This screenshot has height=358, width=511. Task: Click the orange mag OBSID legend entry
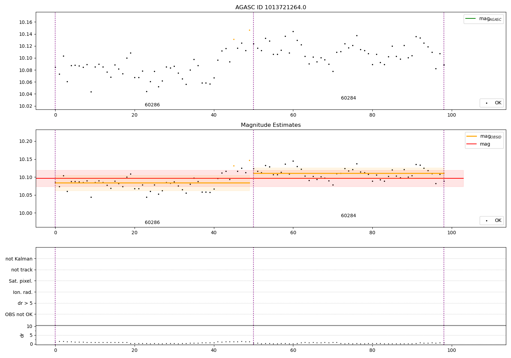coord(484,136)
